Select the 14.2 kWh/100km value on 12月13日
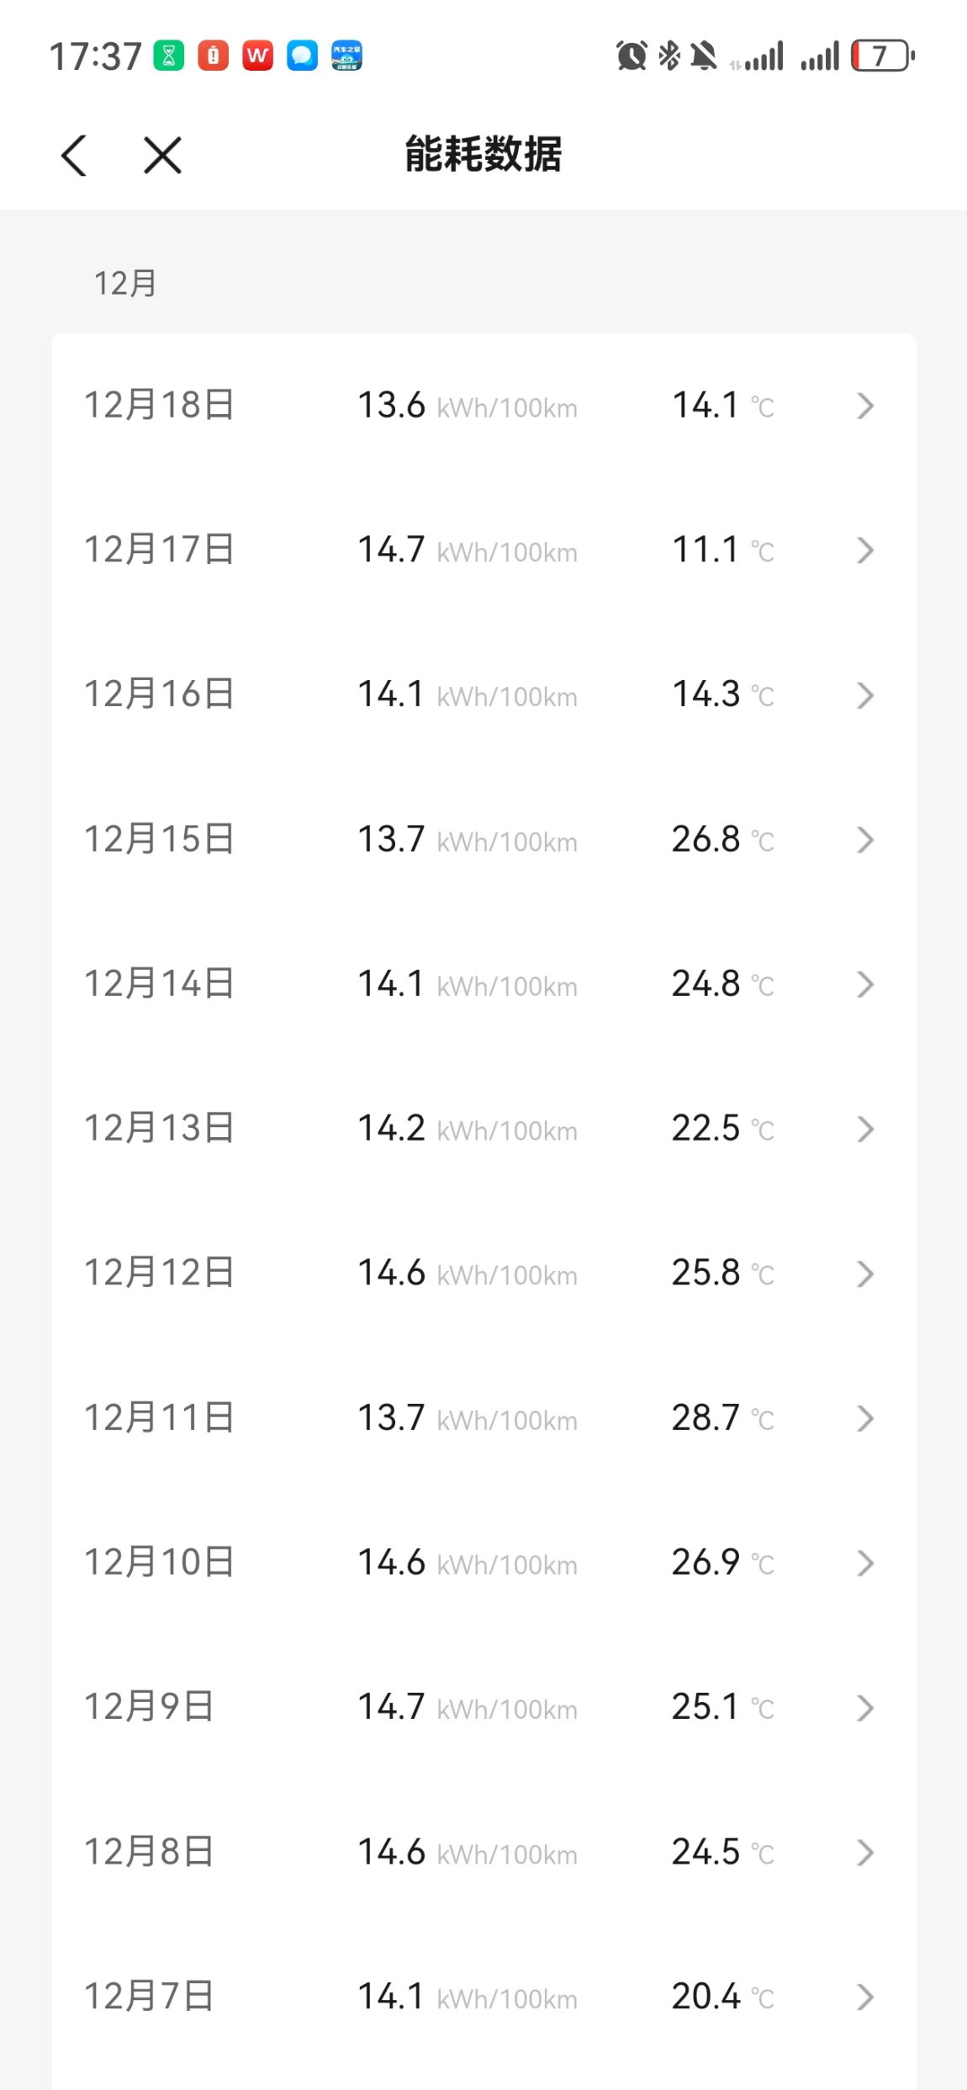 468,1129
